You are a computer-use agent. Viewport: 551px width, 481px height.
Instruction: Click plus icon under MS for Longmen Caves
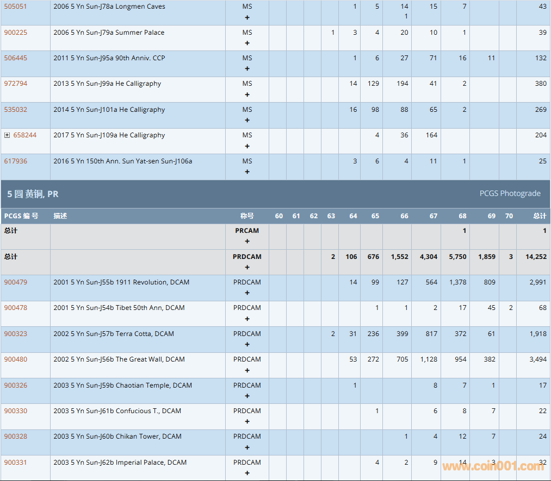[247, 17]
